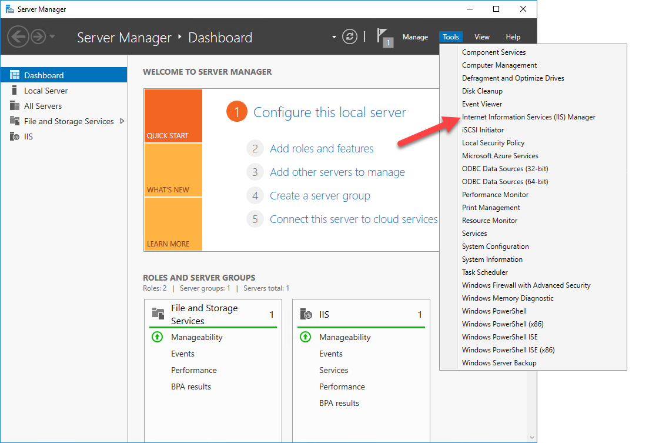Click the All Servers sidebar icon

point(15,106)
